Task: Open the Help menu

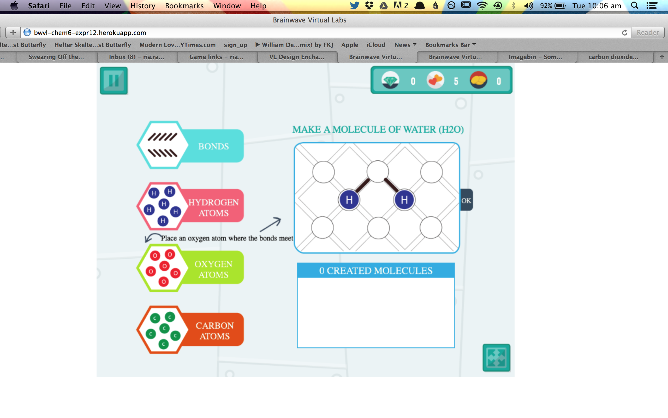Action: point(258,6)
